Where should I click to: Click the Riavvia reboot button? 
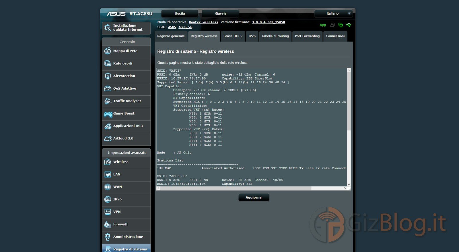220,13
